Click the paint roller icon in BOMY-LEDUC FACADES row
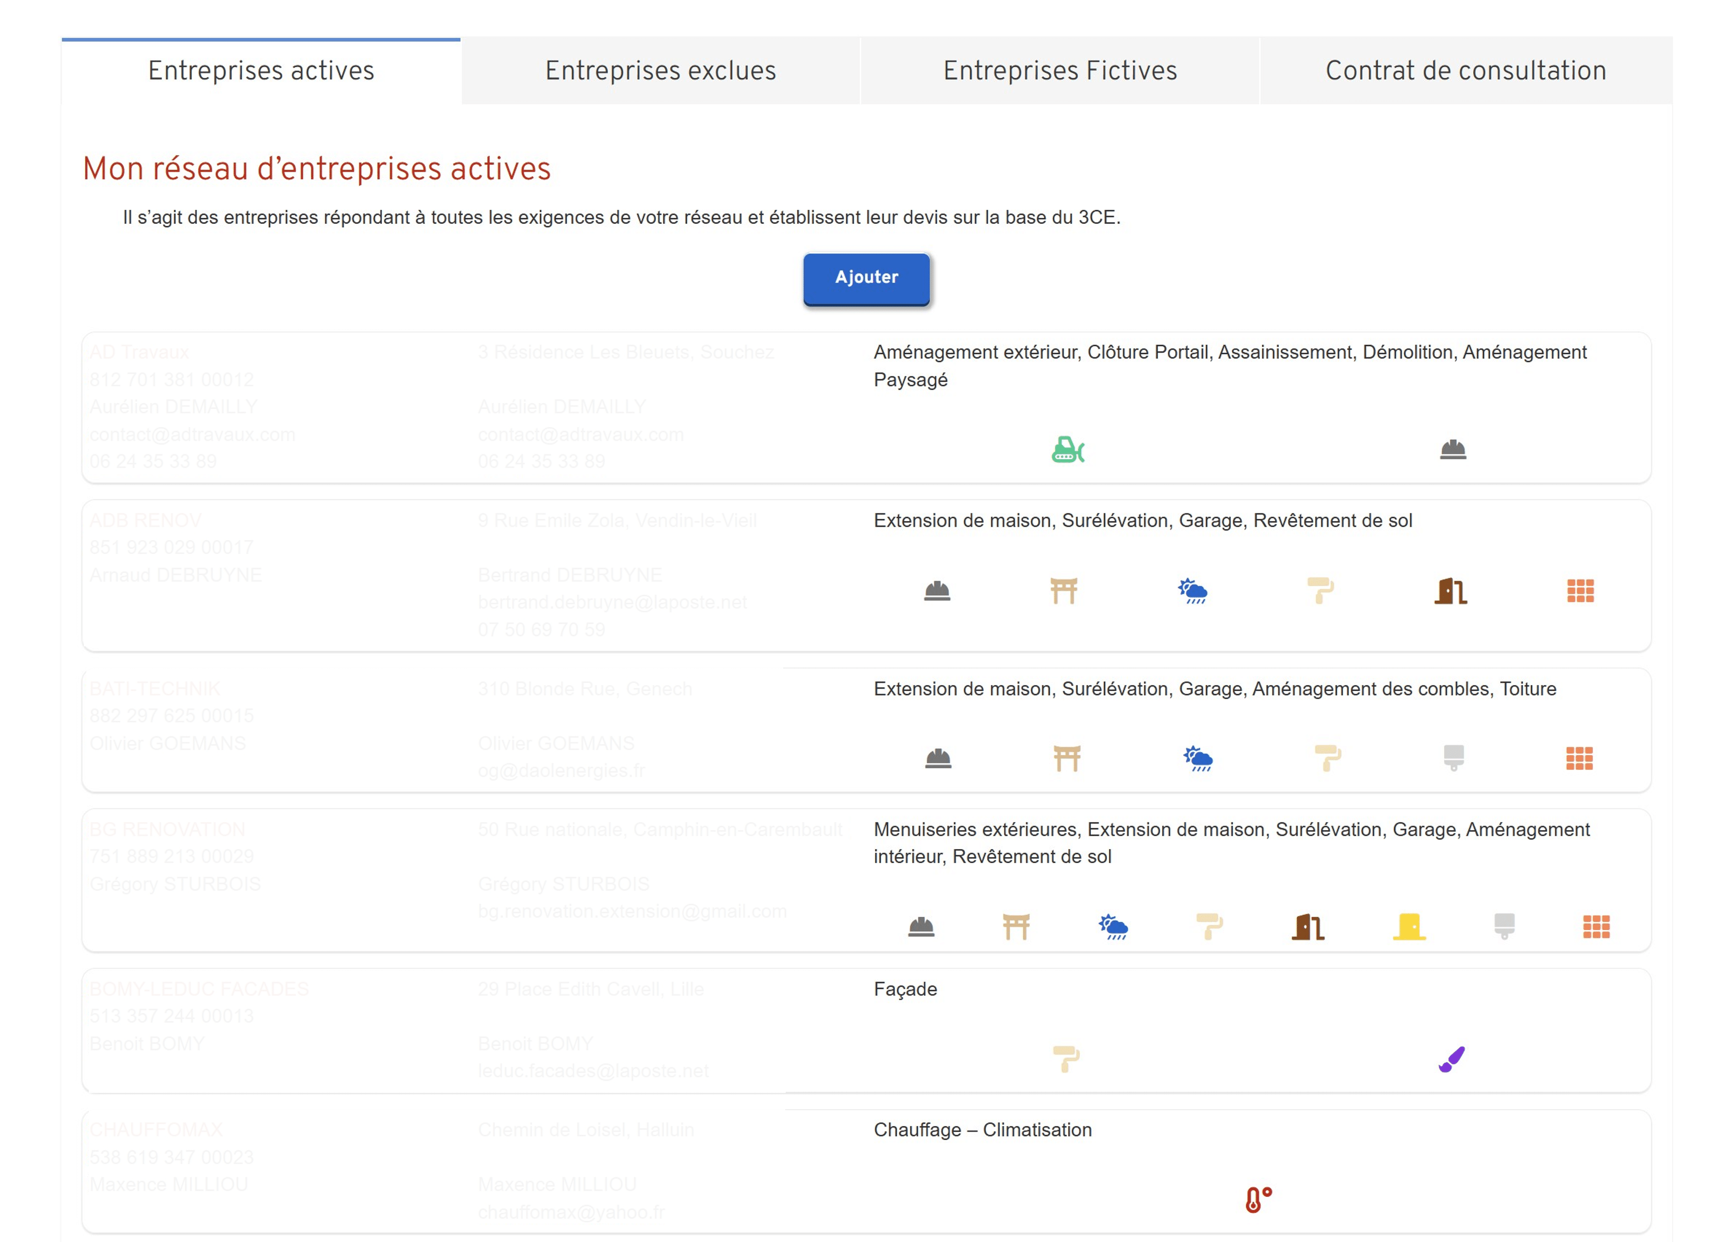 pyautogui.click(x=1065, y=1059)
